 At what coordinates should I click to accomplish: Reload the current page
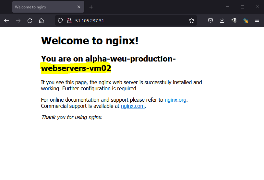coord(30,21)
